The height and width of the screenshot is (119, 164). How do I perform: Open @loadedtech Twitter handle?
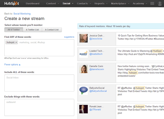tap(96, 54)
